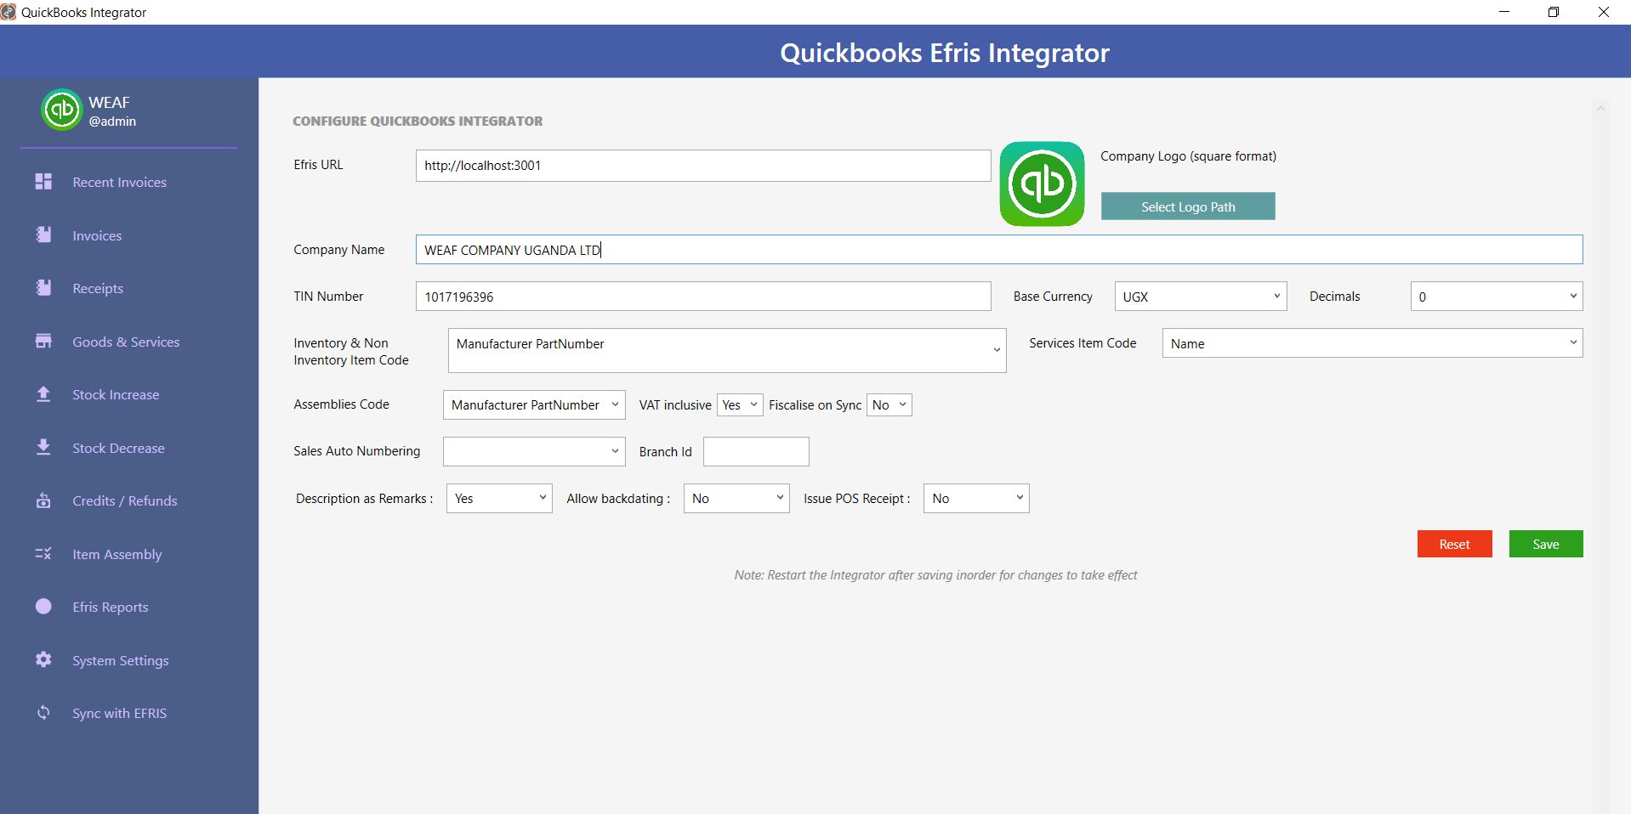Viewport: 1631px width, 814px height.
Task: Open Item Assembly page
Action: (116, 554)
